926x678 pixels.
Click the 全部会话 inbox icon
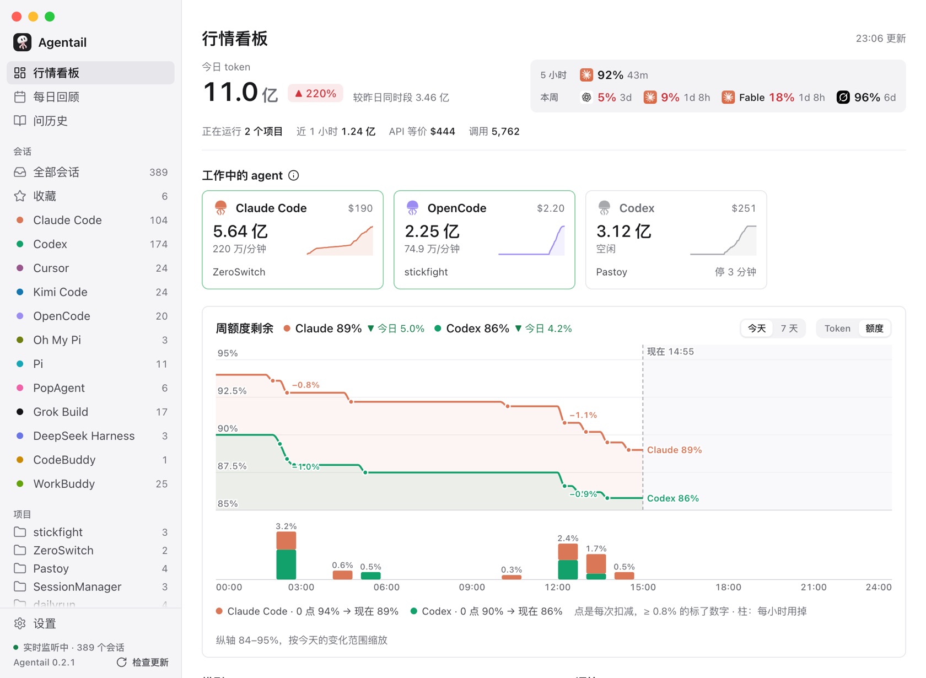20,172
